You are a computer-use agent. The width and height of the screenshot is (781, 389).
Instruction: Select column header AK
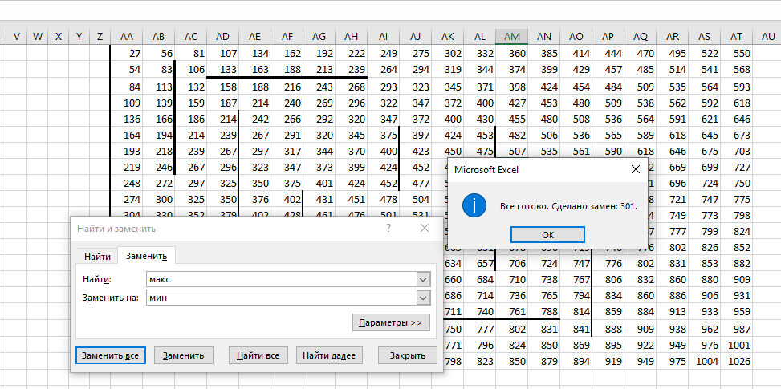[447, 37]
